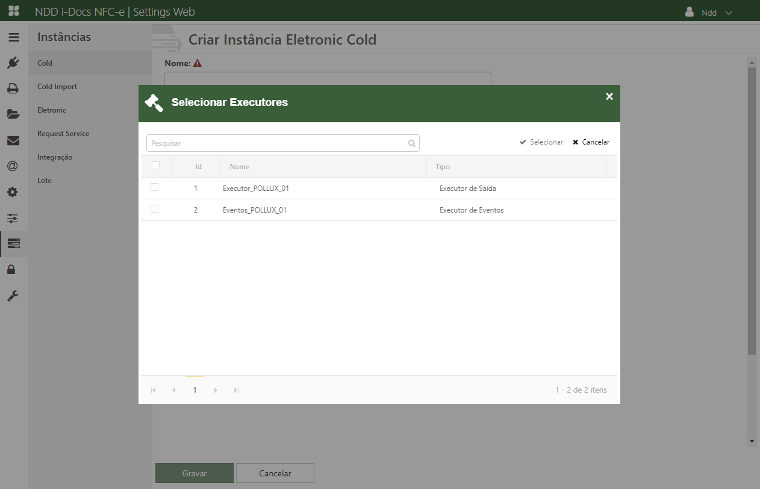Open the printer icon in sidebar
The image size is (760, 489).
click(13, 89)
